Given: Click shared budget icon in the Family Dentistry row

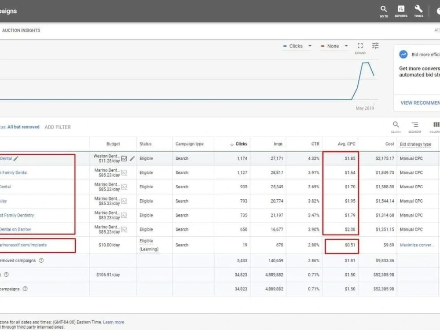Looking at the screenshot, I should [124, 215].
